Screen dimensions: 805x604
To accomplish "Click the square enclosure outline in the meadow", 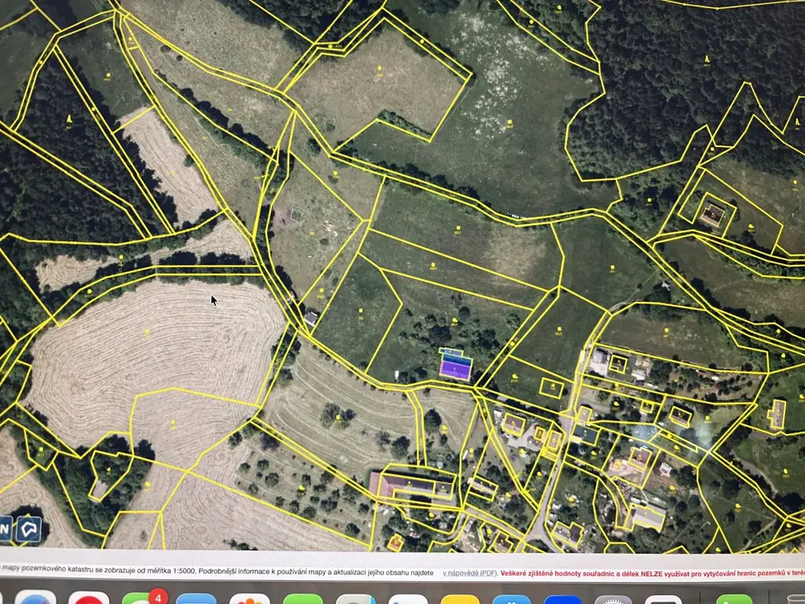I will [x=297, y=213].
